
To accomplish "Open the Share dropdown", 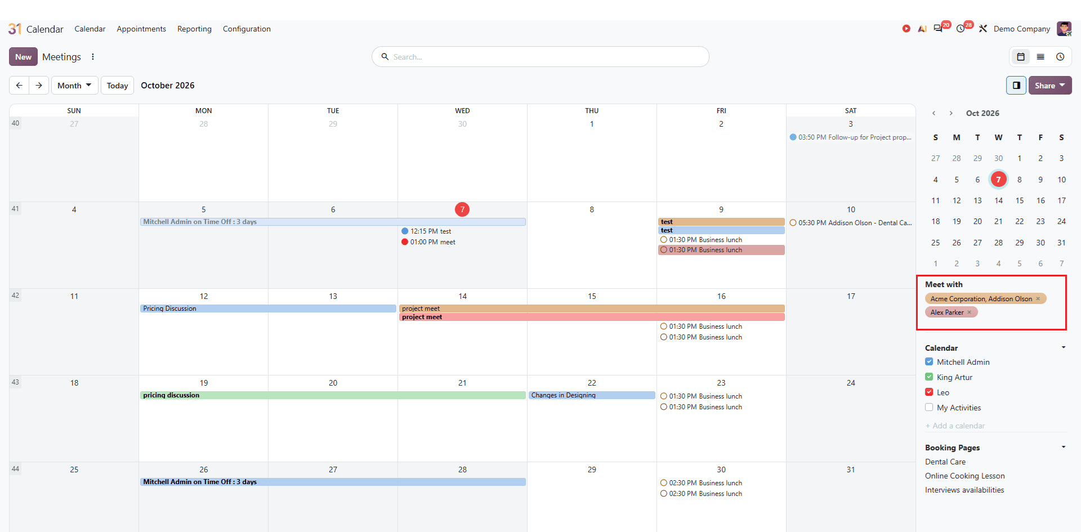I will click(1050, 86).
